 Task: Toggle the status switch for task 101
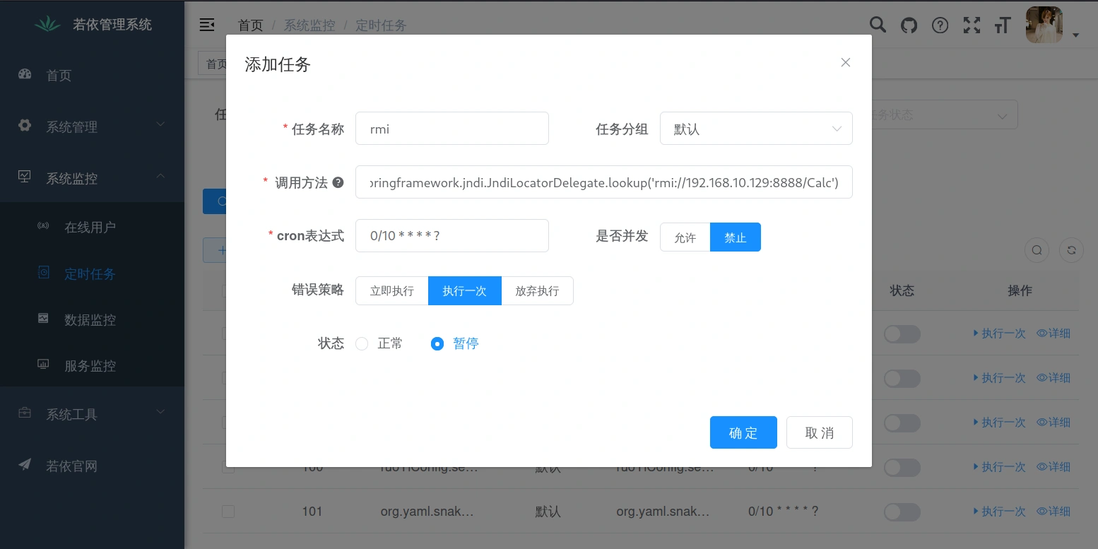click(902, 512)
